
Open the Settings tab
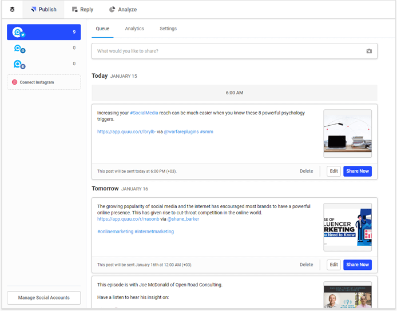tap(168, 29)
